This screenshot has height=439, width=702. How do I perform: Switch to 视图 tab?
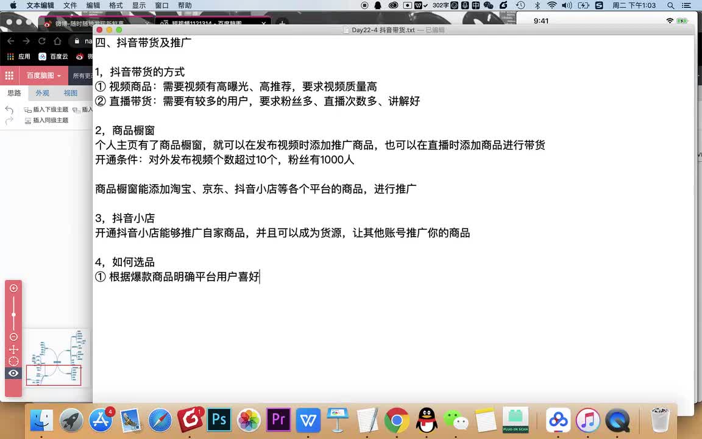tap(71, 93)
